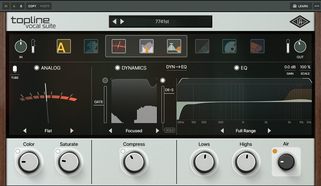The width and height of the screenshot is (321, 186).
Task: Select the EQ curve module icon
Action: 174,46
